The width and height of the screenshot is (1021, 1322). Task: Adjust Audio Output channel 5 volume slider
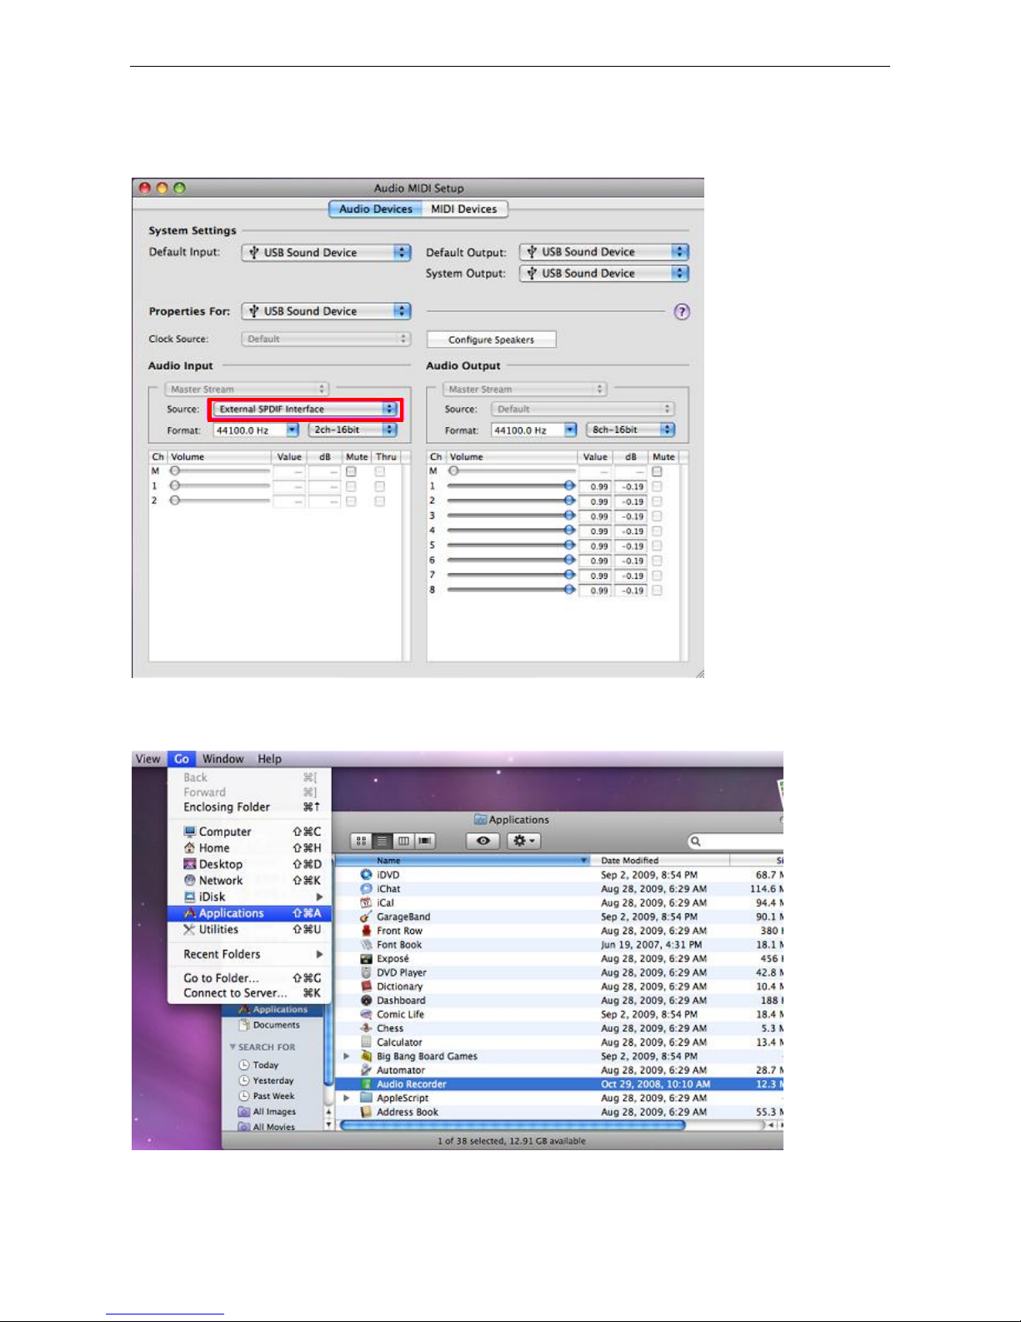511,545
